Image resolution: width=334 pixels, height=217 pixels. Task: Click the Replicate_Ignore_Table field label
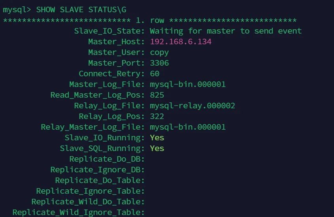coord(90,191)
